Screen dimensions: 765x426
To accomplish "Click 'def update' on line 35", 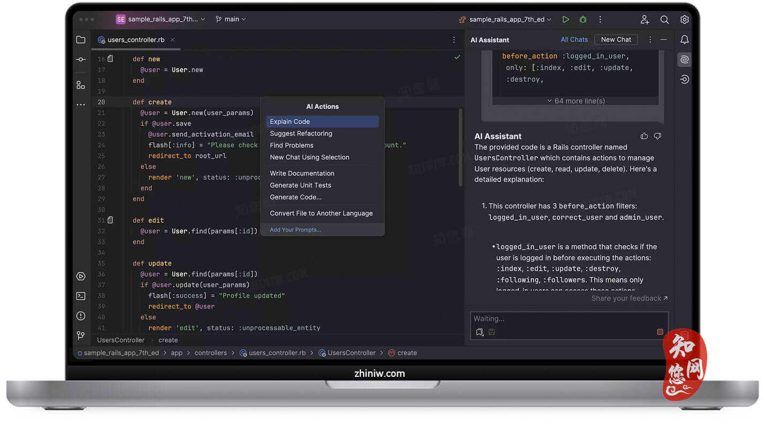I will click(x=152, y=263).
